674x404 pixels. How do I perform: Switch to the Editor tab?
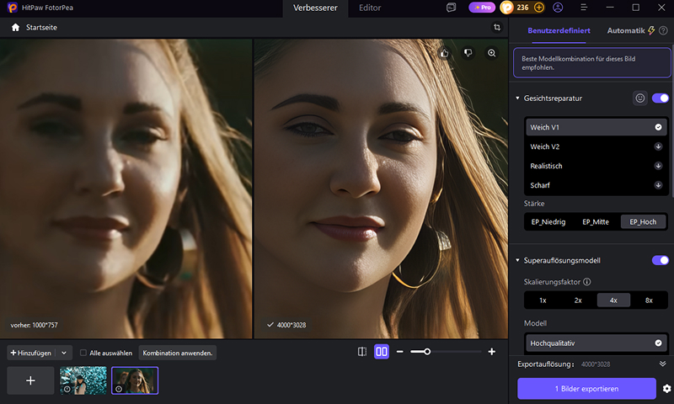pos(370,8)
